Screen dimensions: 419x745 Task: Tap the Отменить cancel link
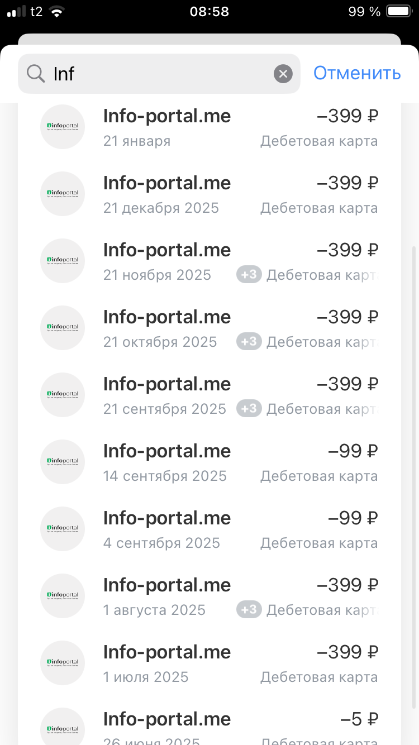click(x=357, y=73)
